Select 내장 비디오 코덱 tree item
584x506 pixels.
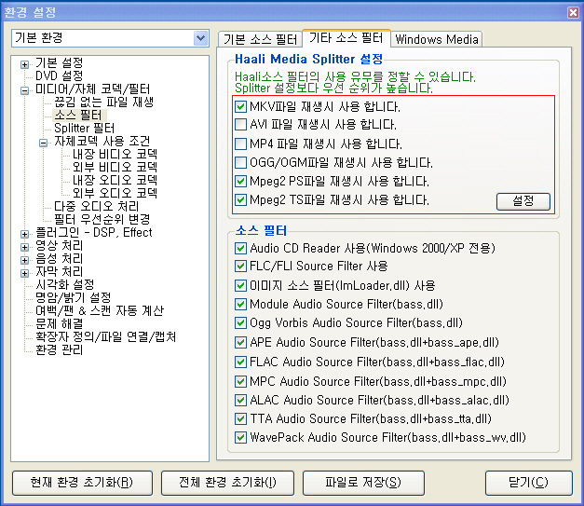(x=115, y=154)
